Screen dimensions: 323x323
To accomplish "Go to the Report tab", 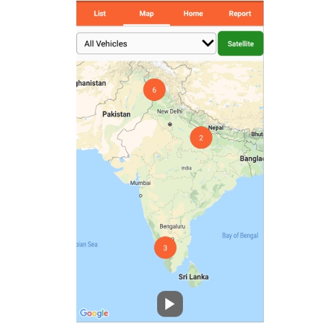I will 240,14.
